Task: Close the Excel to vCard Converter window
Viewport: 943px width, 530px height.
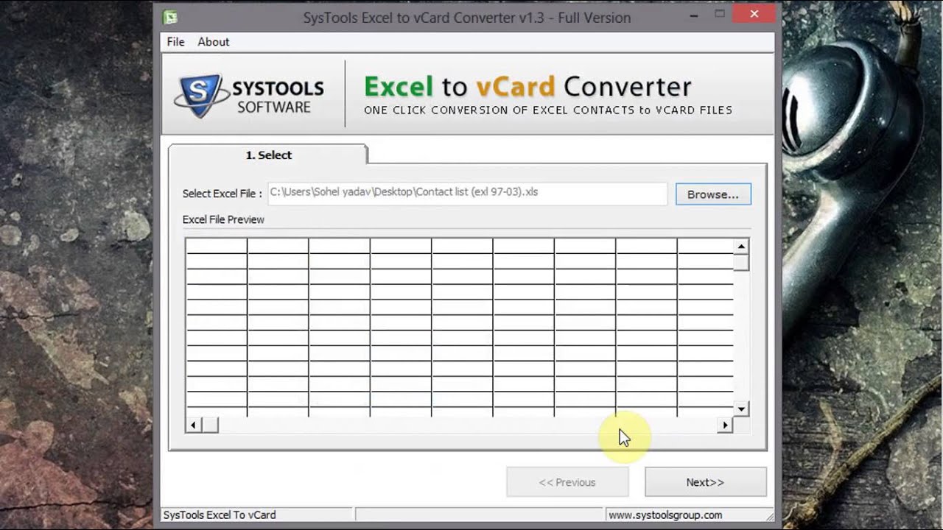Action: coord(754,14)
